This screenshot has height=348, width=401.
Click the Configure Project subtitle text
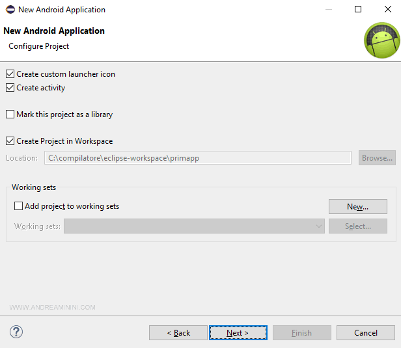tap(38, 46)
